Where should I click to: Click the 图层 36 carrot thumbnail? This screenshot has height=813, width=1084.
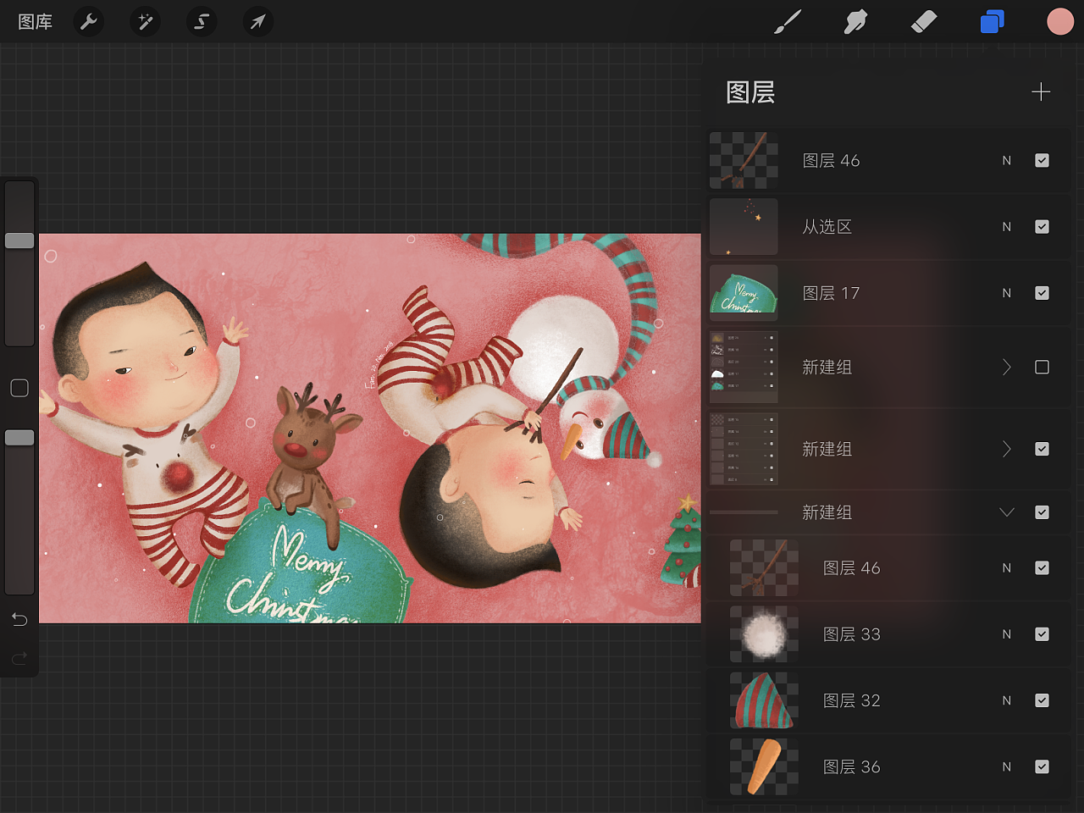coord(764,766)
